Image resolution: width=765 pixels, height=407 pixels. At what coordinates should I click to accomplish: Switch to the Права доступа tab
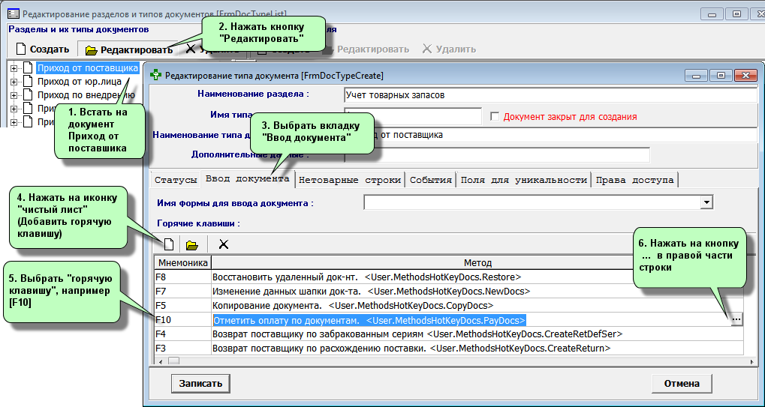[635, 180]
